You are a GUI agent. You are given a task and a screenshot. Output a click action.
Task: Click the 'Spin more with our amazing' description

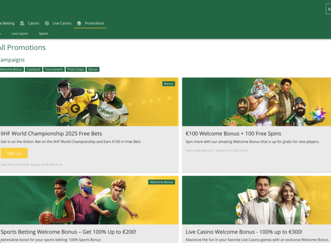[x=252, y=142]
